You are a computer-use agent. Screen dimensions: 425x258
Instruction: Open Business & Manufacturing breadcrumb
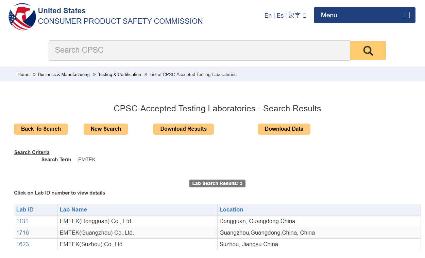pyautogui.click(x=64, y=75)
